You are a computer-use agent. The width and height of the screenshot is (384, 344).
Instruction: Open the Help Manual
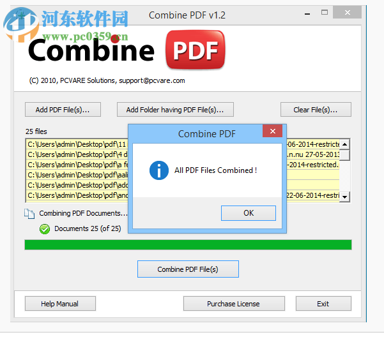point(60,304)
